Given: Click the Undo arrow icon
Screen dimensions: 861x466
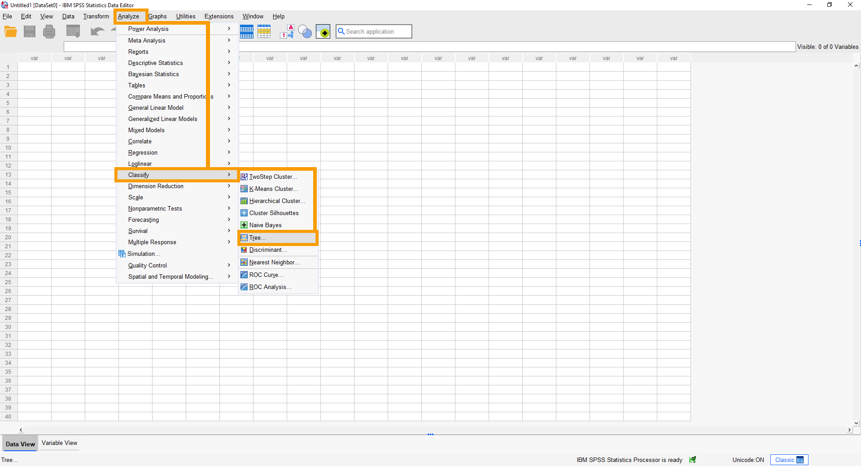Looking at the screenshot, I should (97, 31).
